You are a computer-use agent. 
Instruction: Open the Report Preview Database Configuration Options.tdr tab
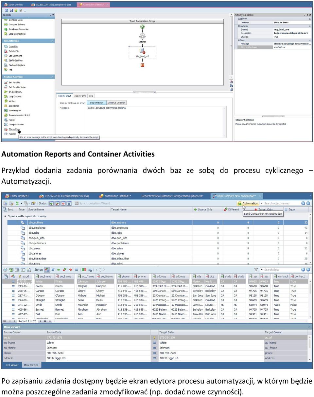tap(172, 196)
